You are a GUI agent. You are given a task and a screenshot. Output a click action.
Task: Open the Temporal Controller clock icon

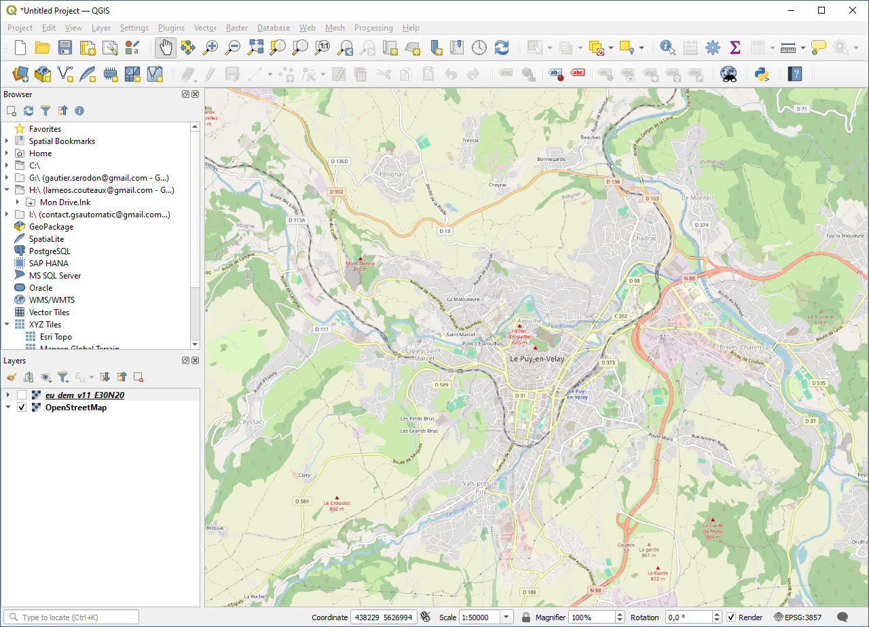click(479, 48)
